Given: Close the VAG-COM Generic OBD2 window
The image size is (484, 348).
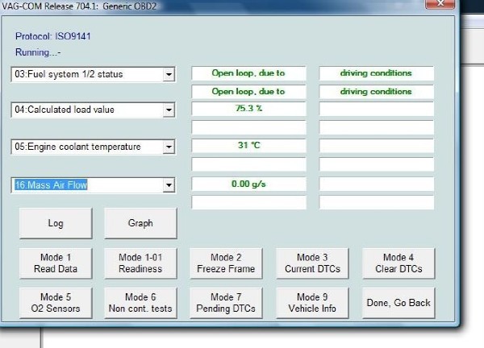Looking at the screenshot, I should [440, 4].
